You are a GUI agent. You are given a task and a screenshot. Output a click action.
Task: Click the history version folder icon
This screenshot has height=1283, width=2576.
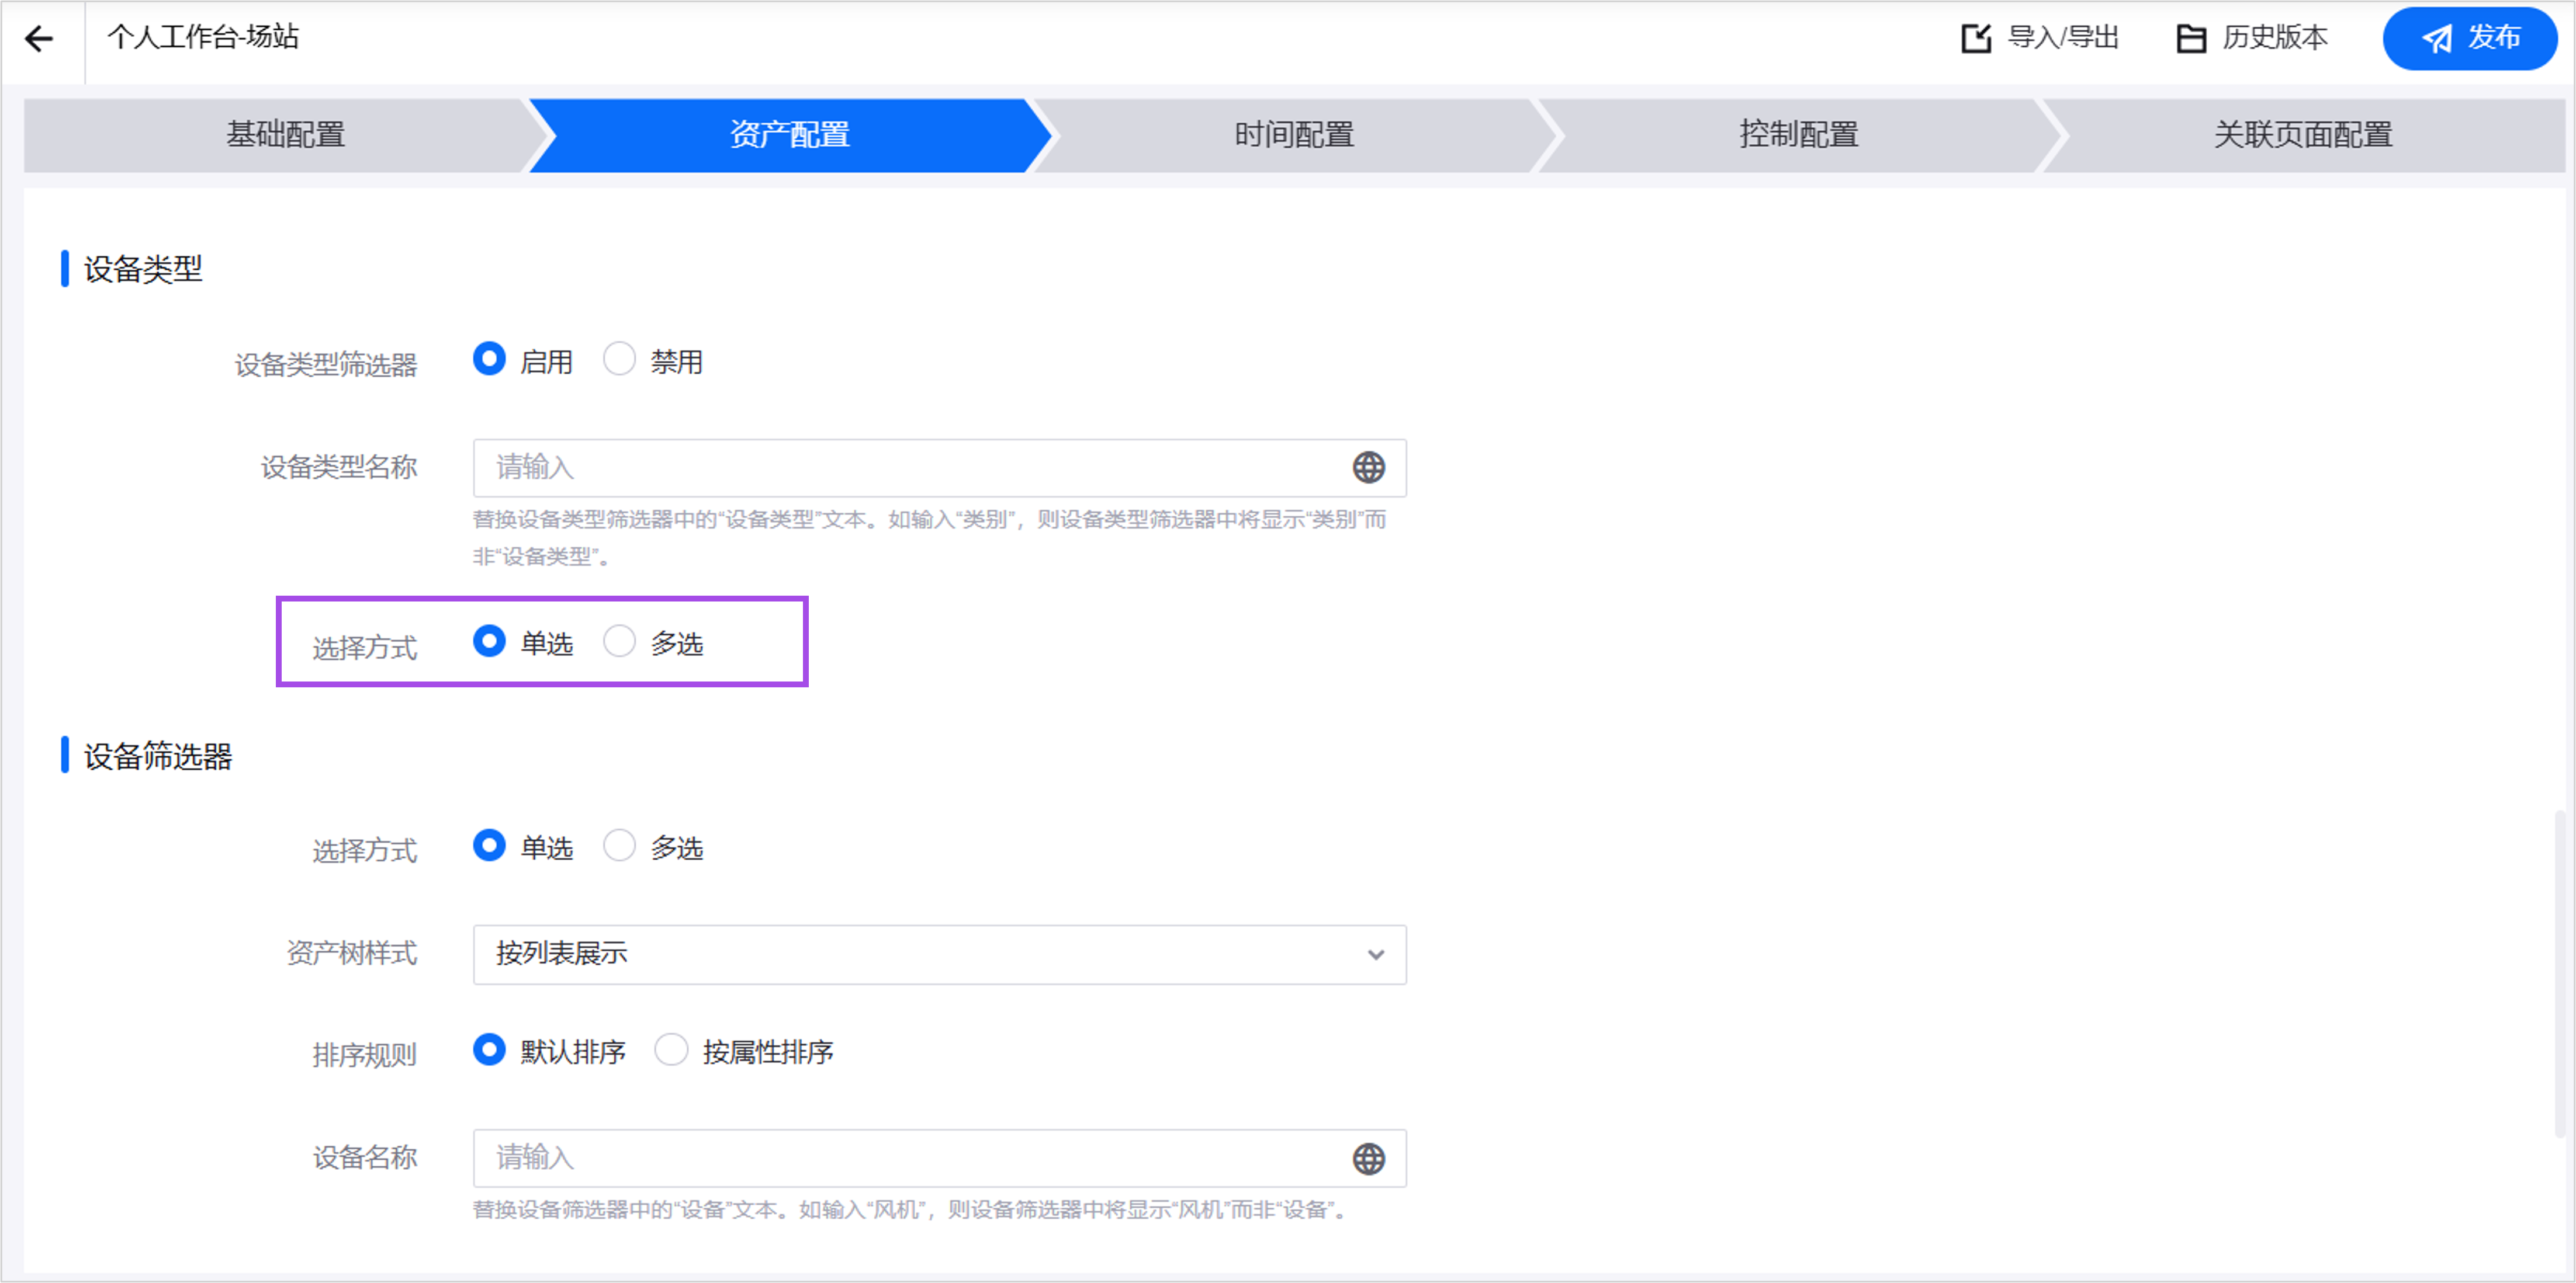[2191, 39]
